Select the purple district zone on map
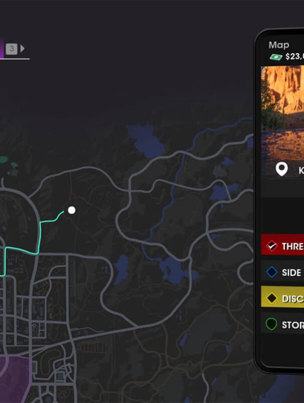This screenshot has width=304, height=403. [15, 378]
